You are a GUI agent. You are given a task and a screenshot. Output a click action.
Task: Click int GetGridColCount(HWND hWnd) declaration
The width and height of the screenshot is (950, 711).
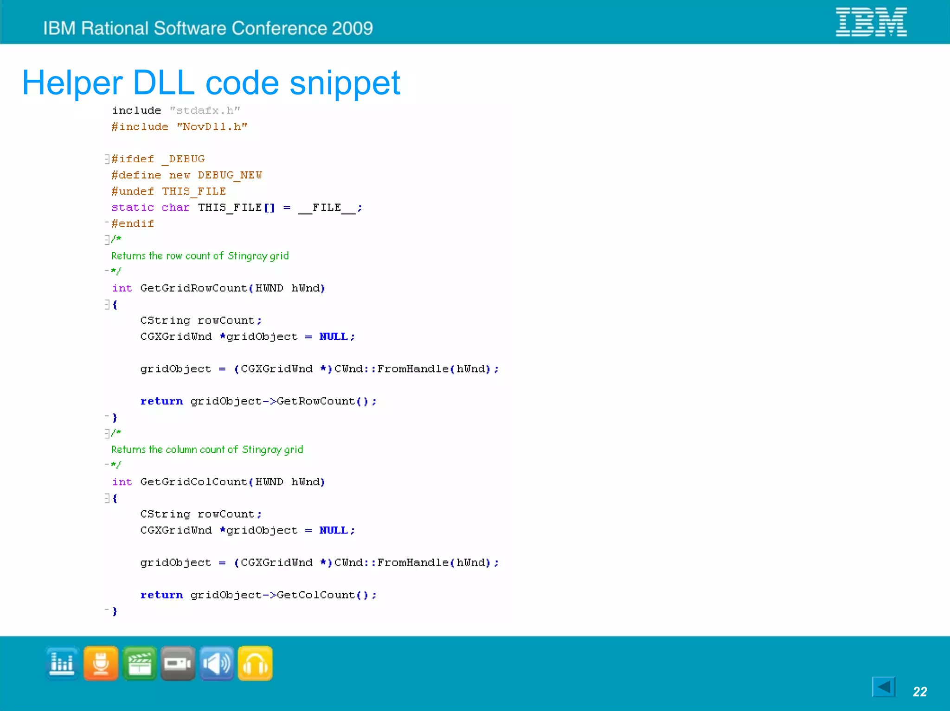218,482
